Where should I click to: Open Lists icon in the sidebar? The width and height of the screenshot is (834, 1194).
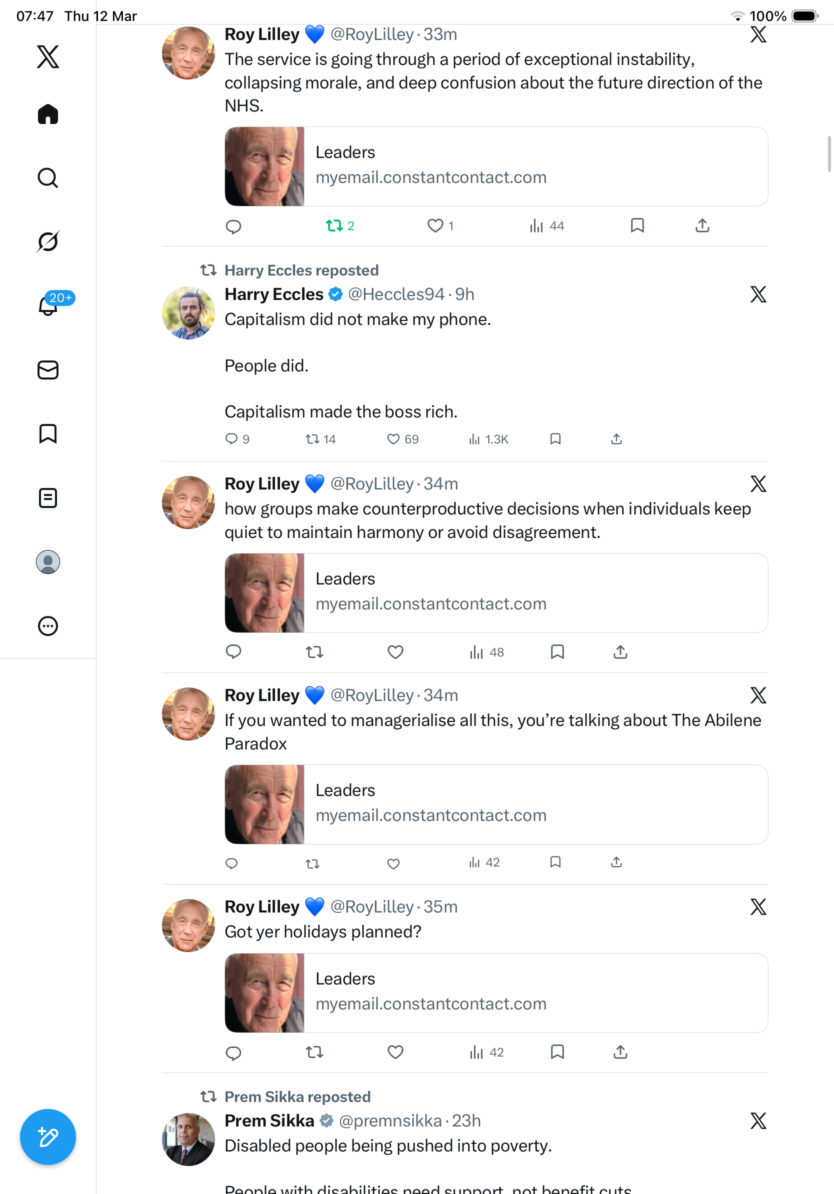click(x=48, y=497)
